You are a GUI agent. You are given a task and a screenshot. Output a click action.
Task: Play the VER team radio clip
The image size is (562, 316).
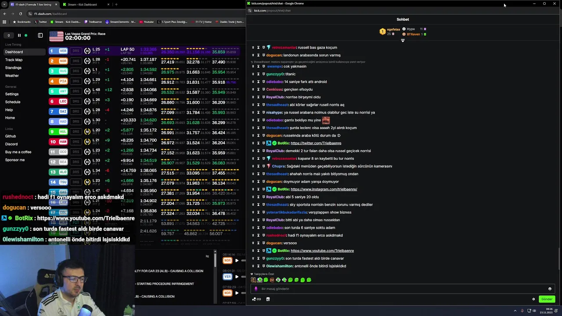pos(237,276)
